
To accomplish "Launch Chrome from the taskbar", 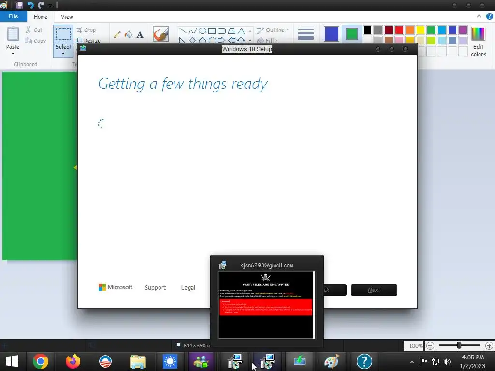I will (x=41, y=361).
